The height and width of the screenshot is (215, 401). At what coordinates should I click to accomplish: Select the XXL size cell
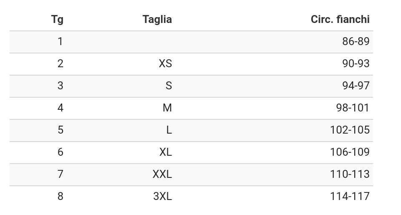tap(162, 174)
